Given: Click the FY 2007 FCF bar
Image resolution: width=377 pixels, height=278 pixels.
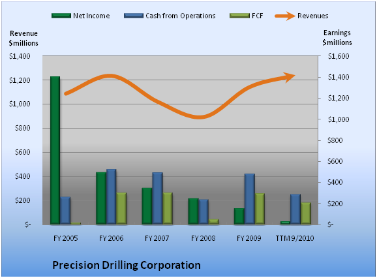Looking at the screenshot, I should point(168,209).
